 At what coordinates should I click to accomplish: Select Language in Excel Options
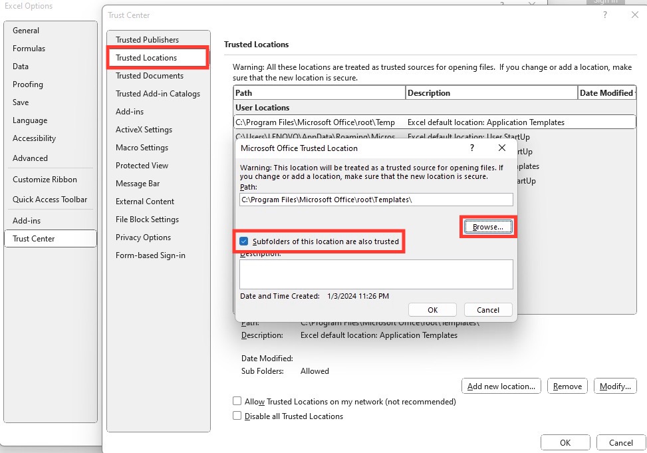click(30, 120)
